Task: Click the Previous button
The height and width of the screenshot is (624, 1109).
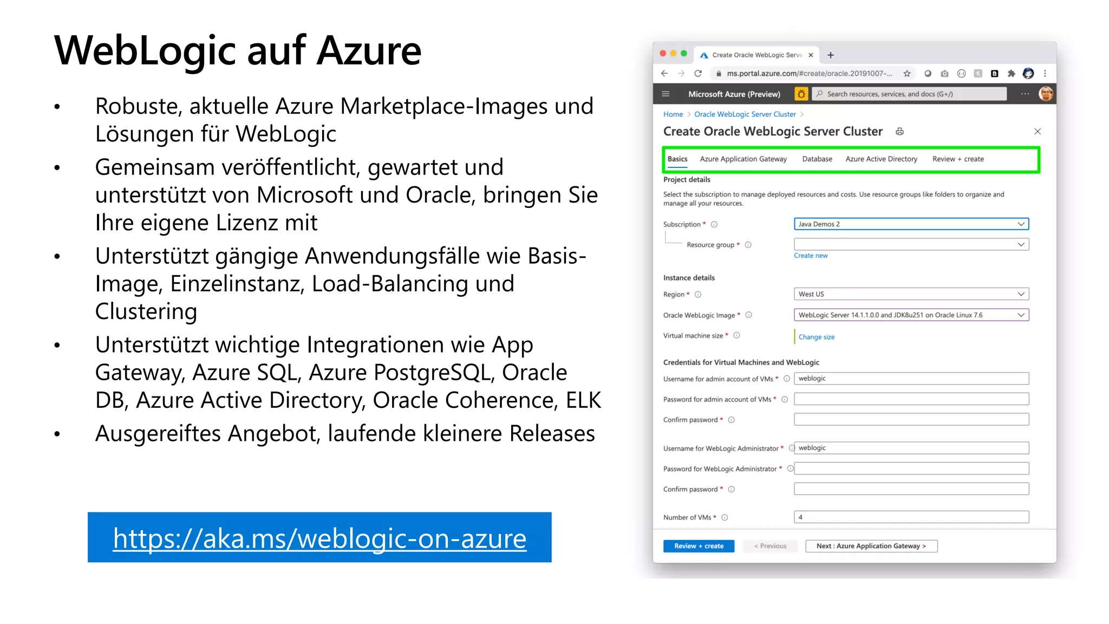Action: pos(770,546)
